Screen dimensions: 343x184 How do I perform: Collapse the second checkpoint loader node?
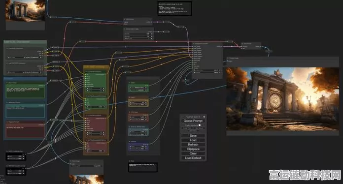pos(7,63)
